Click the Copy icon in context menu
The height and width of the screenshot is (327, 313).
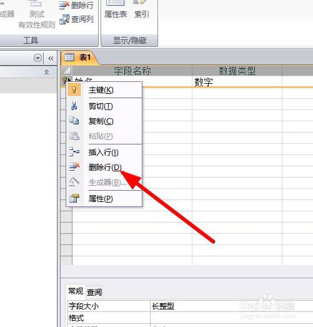[74, 121]
